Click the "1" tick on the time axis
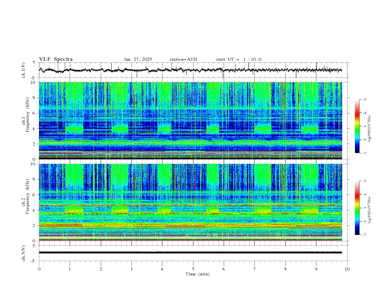Screen dimensions: 391x302 [70, 269]
